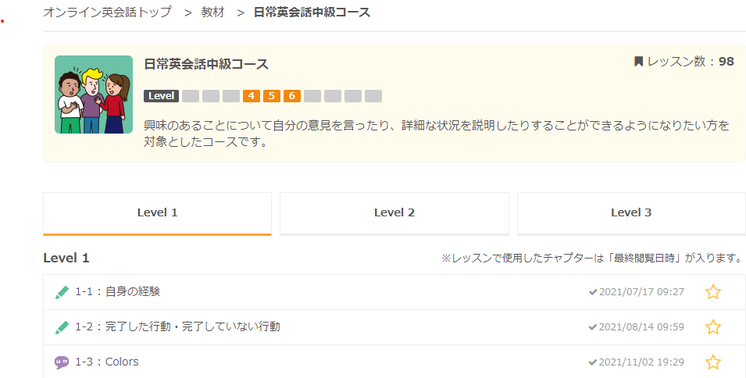
Task: Open the 教材 breadcrumb link
Action: tap(212, 12)
